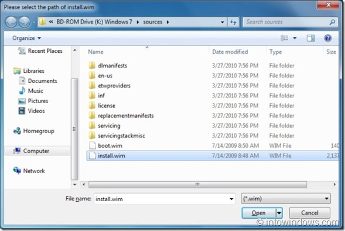Click the right scroll arrow of file list
The height and width of the screenshot is (231, 345).
tap(334, 185)
